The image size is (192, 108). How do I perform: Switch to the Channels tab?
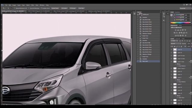(x=178, y=39)
